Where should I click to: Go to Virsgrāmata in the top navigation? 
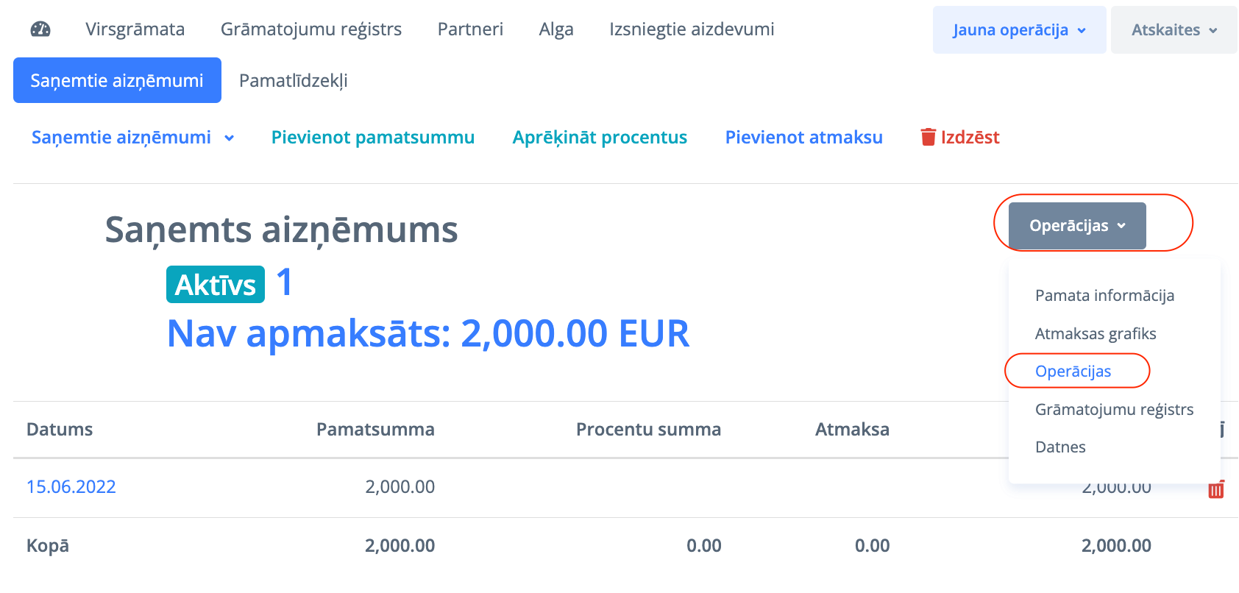pyautogui.click(x=135, y=29)
